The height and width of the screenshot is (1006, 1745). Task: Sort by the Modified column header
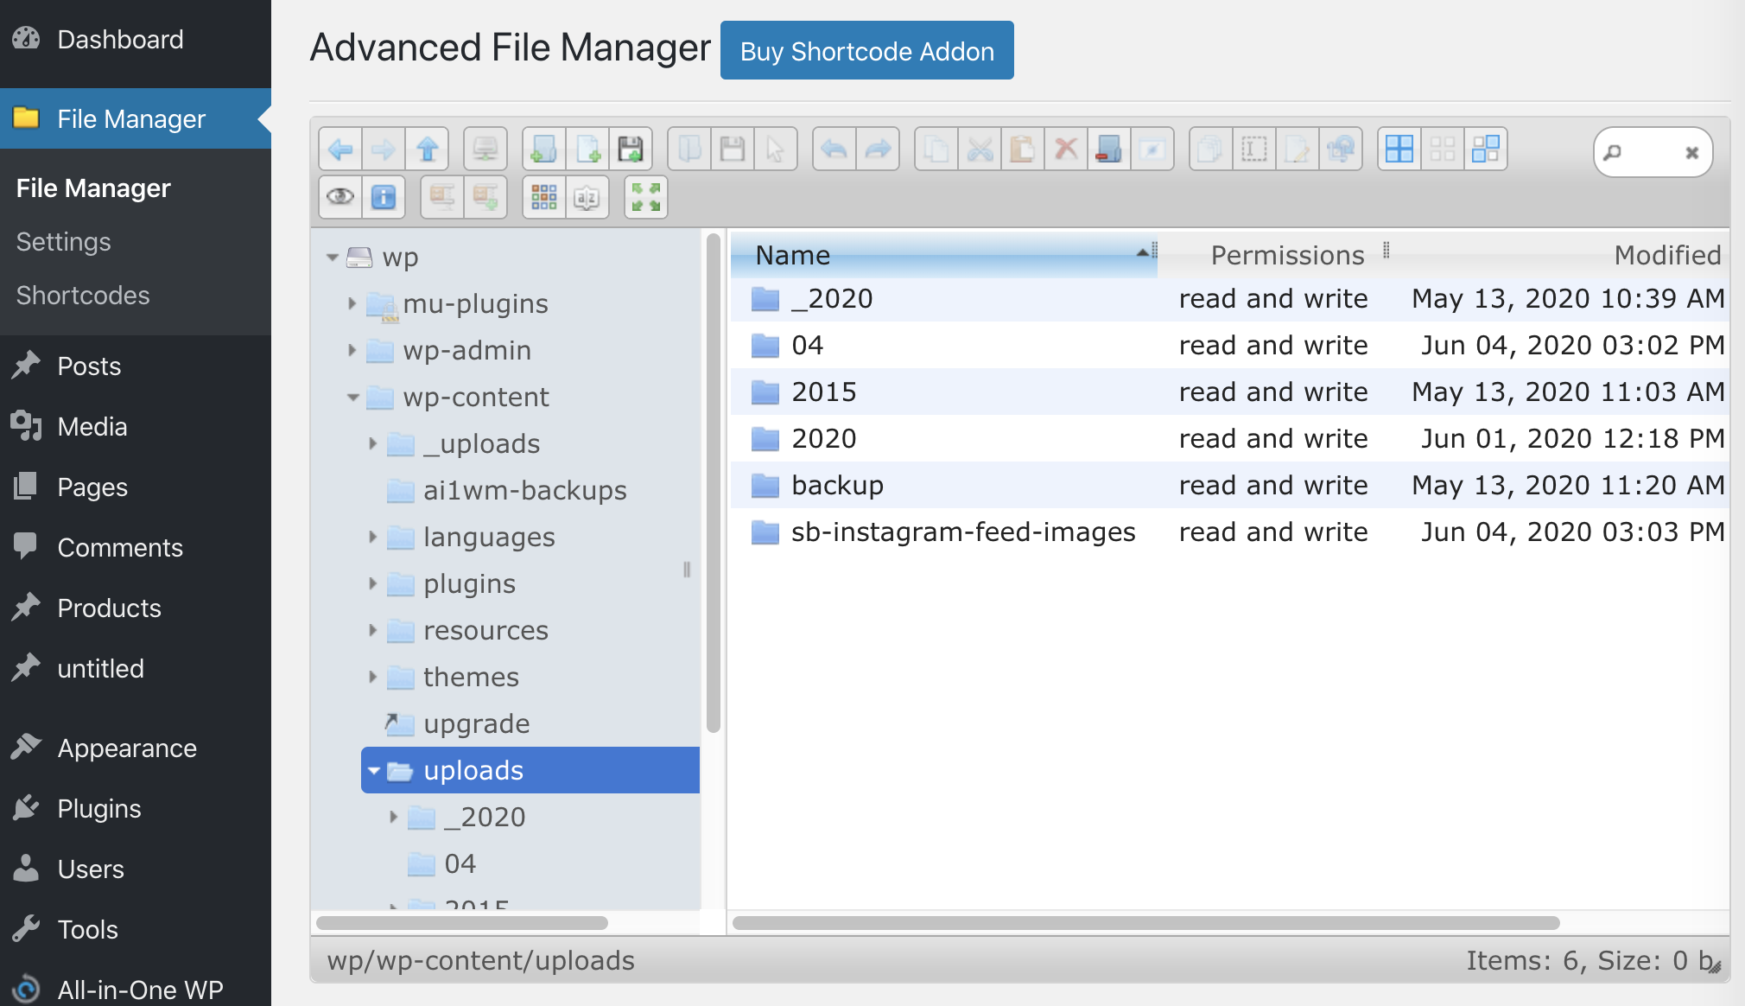point(1560,255)
